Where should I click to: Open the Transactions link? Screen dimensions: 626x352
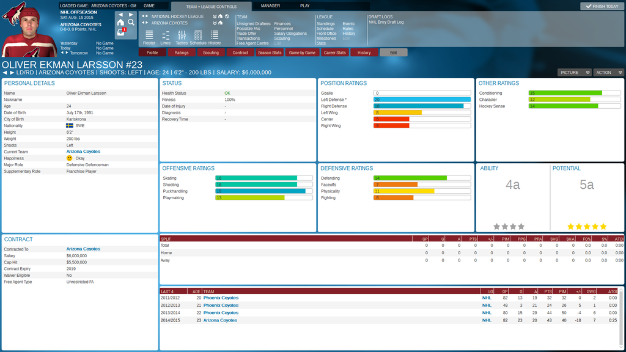pyautogui.click(x=248, y=38)
